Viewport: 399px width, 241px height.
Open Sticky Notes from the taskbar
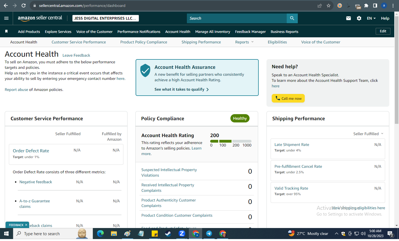click(x=154, y=234)
